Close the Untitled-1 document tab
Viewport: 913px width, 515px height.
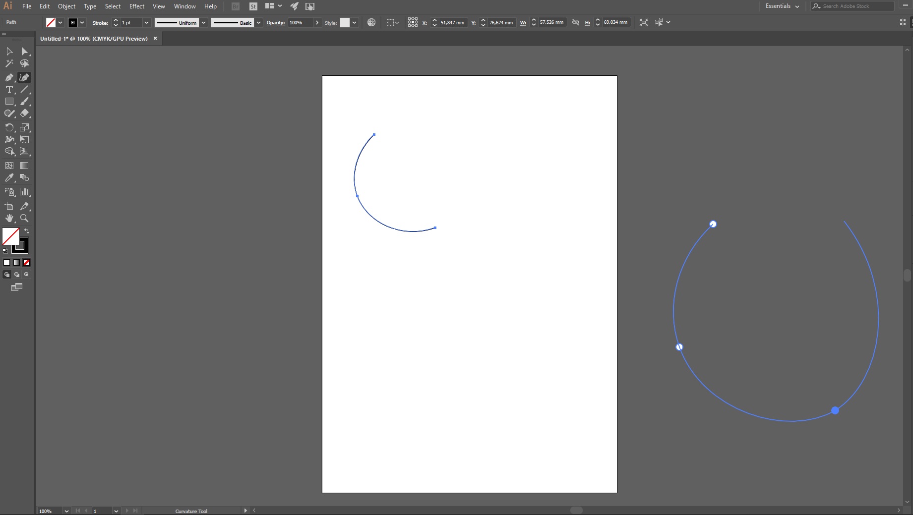pyautogui.click(x=155, y=38)
